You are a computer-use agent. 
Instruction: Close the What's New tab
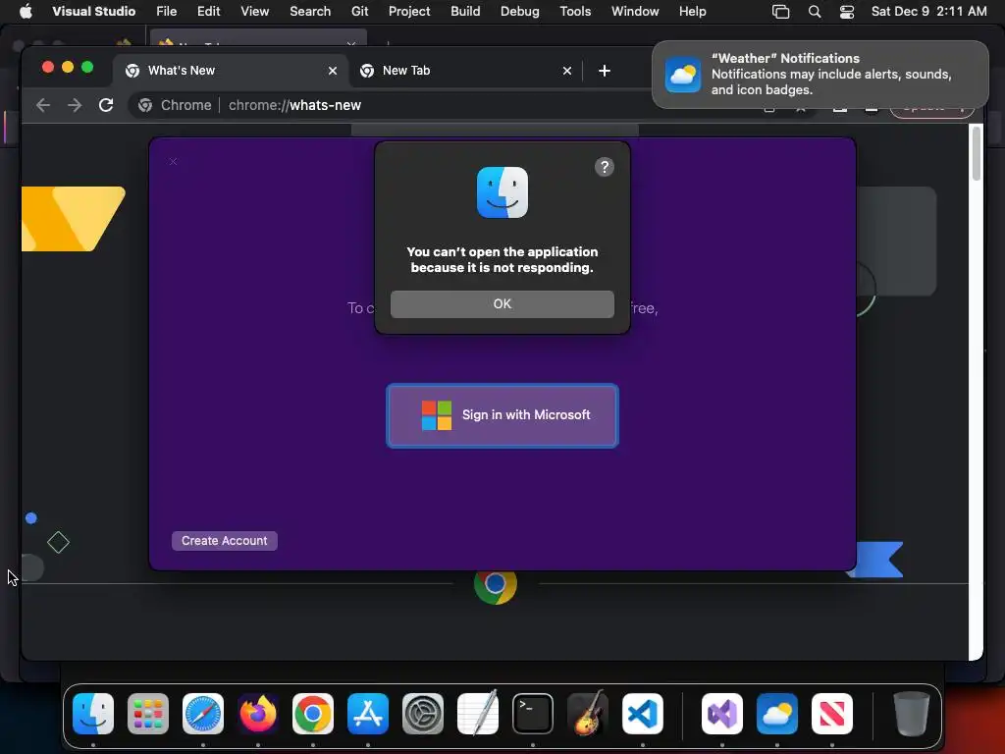pos(333,71)
